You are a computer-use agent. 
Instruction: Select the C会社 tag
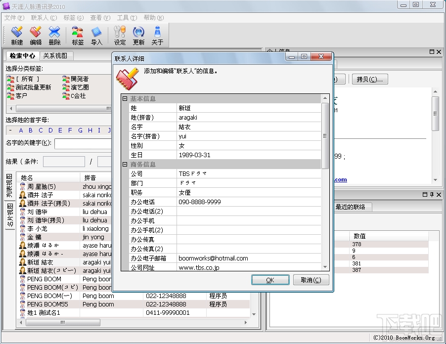tap(74, 96)
